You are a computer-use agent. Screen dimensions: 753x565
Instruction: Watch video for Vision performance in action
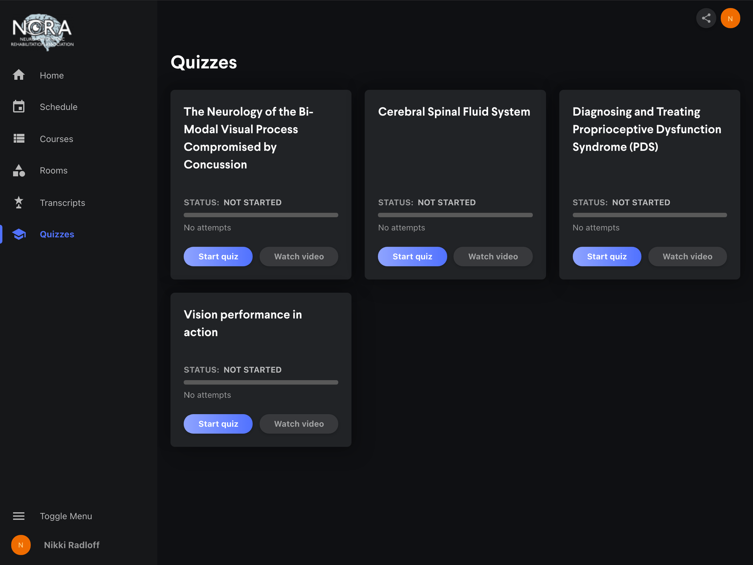[298, 424]
